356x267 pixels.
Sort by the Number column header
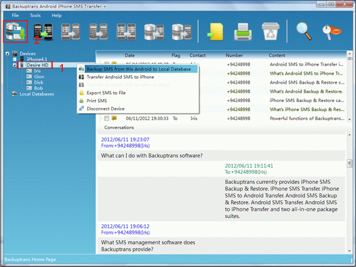(x=234, y=55)
